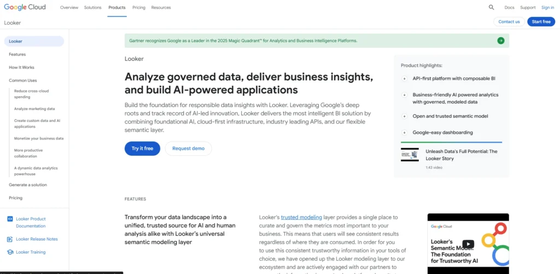
Task: Click the FEATURES section label
Action: [136, 199]
